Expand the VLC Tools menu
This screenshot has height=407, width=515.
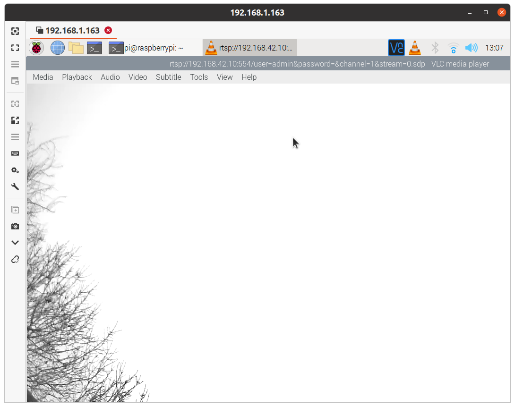199,77
